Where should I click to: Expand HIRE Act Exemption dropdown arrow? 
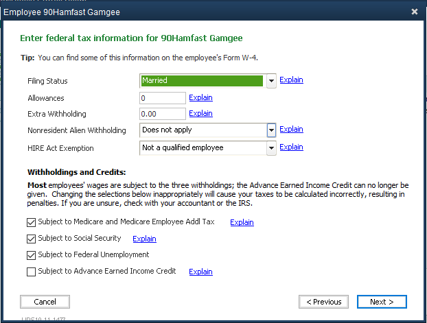[x=271, y=148]
